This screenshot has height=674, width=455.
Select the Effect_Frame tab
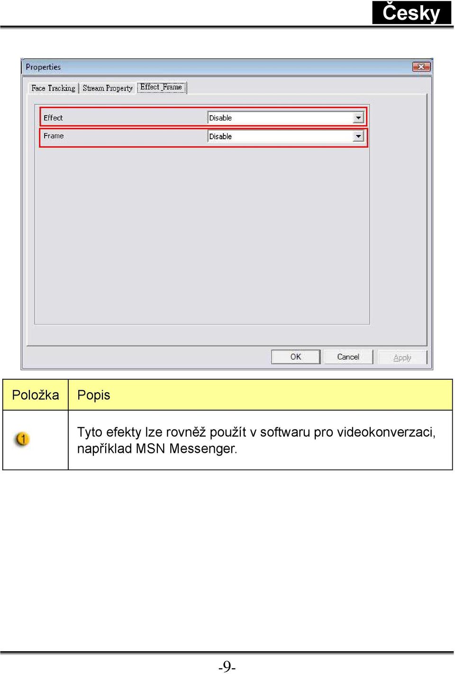(161, 87)
